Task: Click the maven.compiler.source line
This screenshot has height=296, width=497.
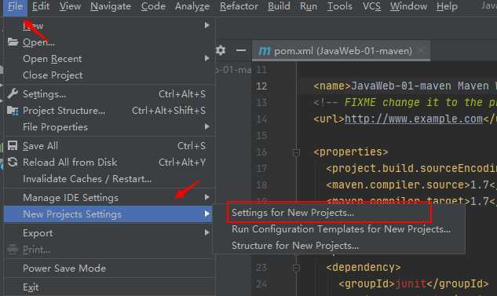Action: click(411, 185)
